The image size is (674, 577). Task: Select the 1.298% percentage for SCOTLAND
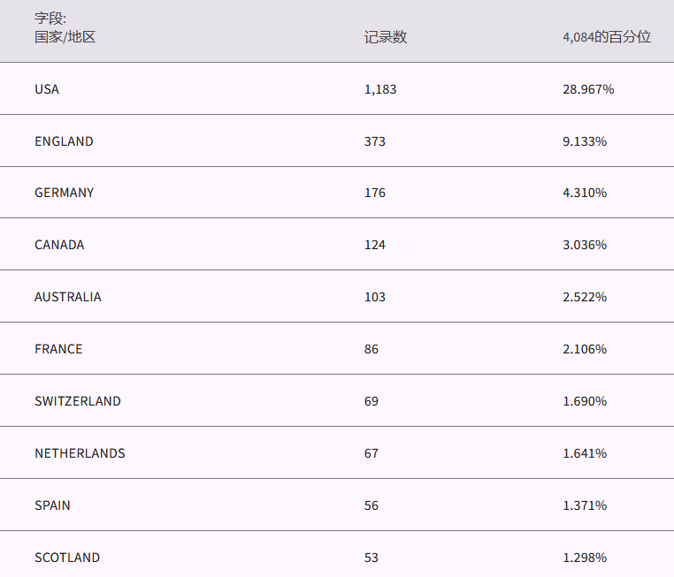(x=585, y=558)
